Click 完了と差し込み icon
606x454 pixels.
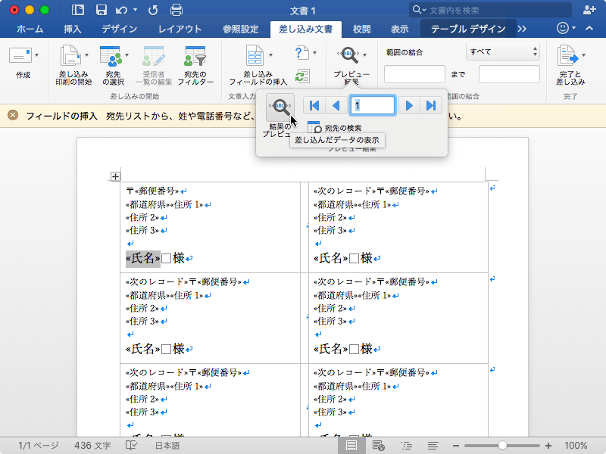coord(567,56)
